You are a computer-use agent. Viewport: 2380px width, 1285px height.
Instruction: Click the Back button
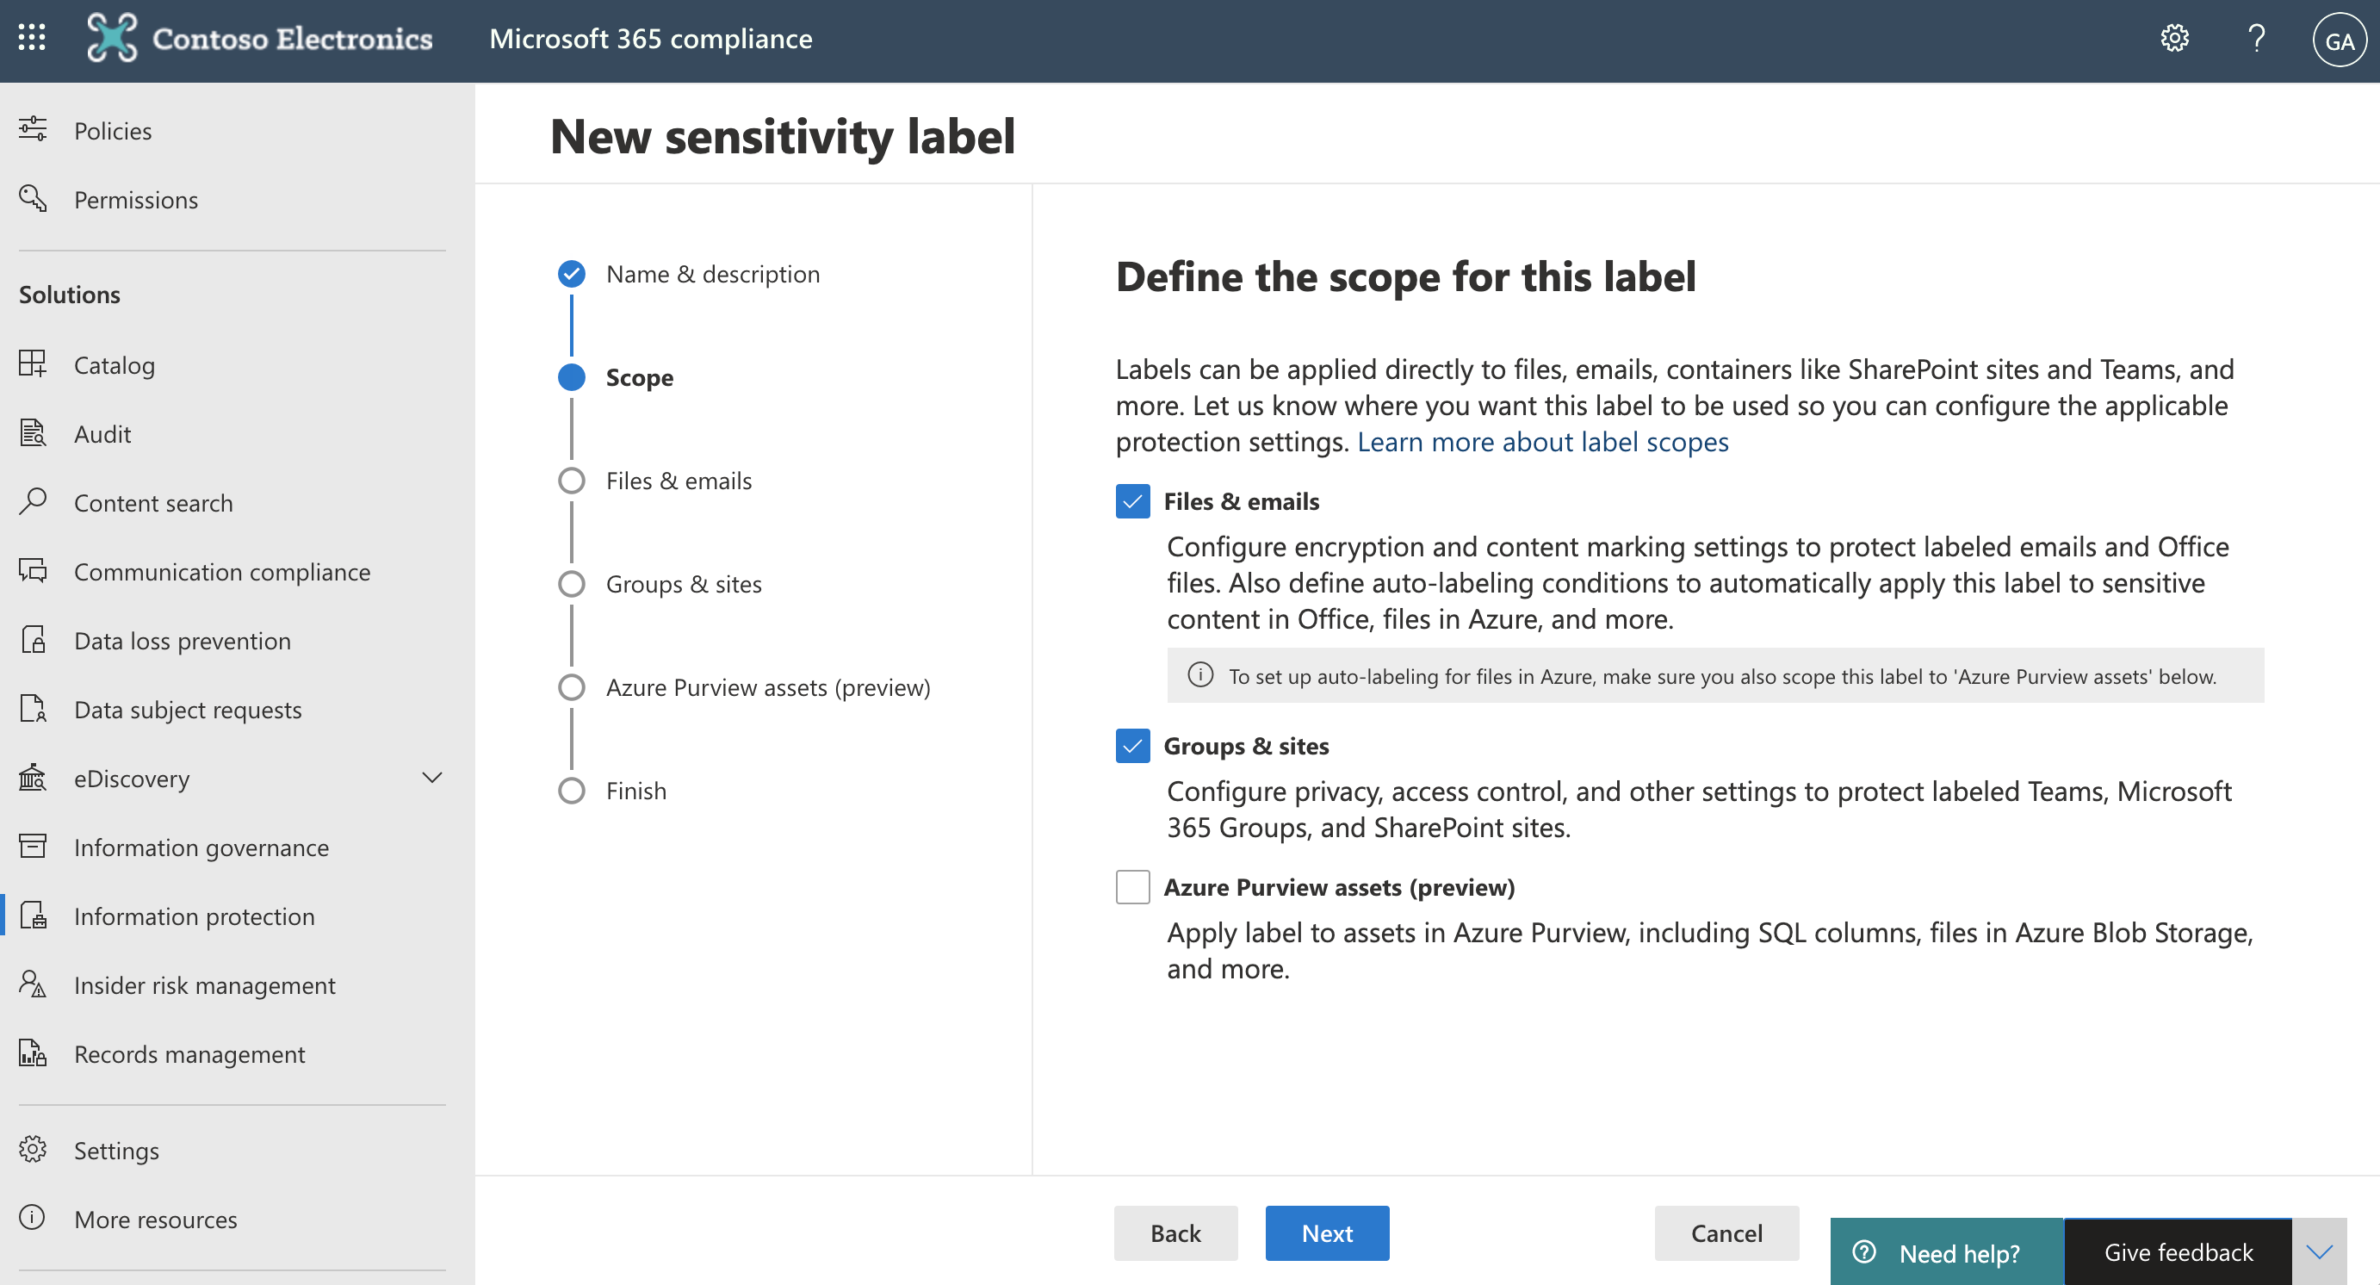tap(1175, 1232)
